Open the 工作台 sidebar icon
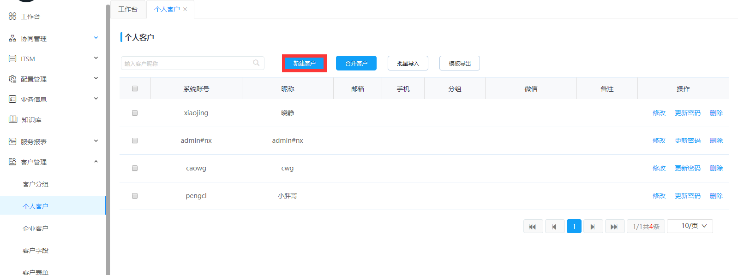The image size is (738, 275). (x=12, y=17)
